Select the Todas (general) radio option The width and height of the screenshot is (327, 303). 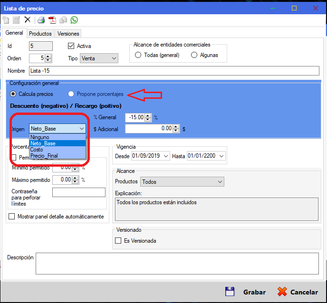[138, 55]
